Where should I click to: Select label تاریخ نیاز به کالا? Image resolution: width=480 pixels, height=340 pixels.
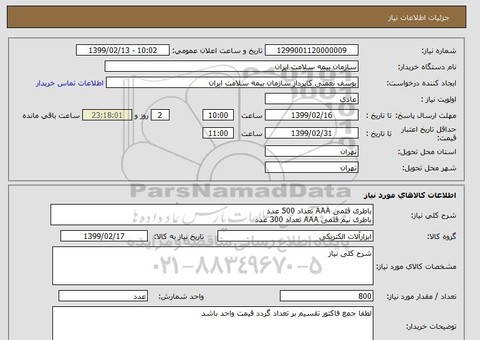(x=179, y=236)
